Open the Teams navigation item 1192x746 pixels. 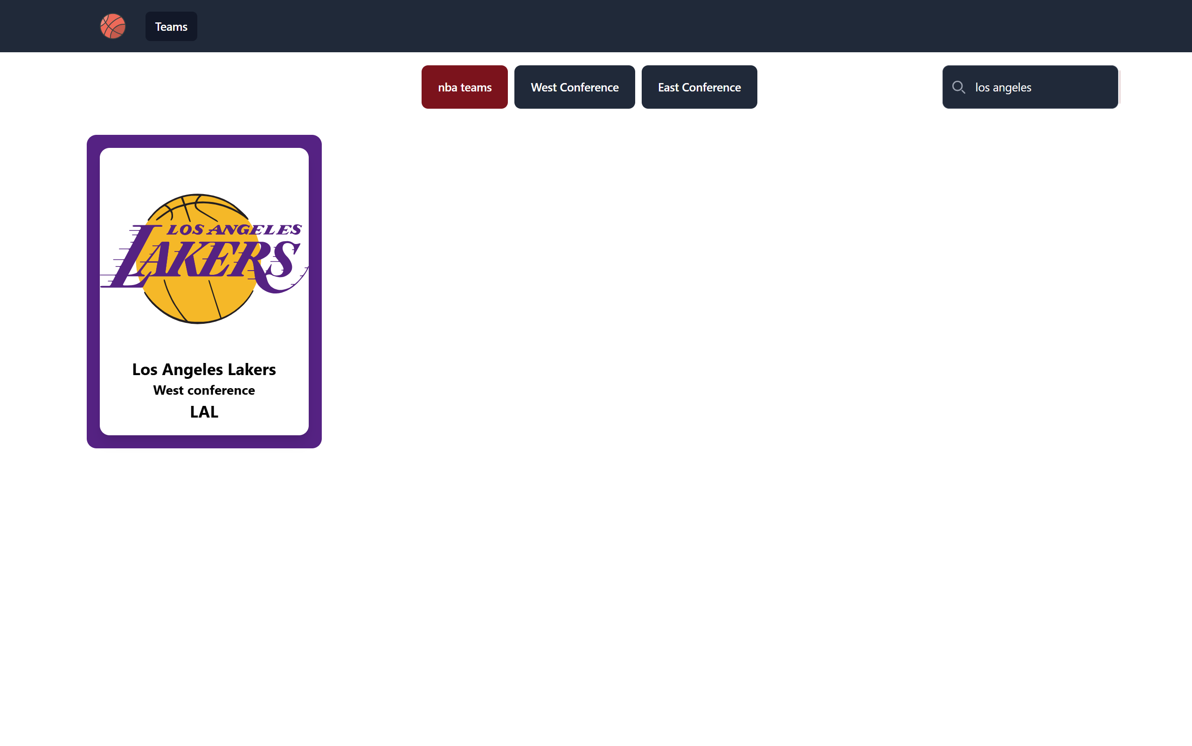tap(171, 27)
